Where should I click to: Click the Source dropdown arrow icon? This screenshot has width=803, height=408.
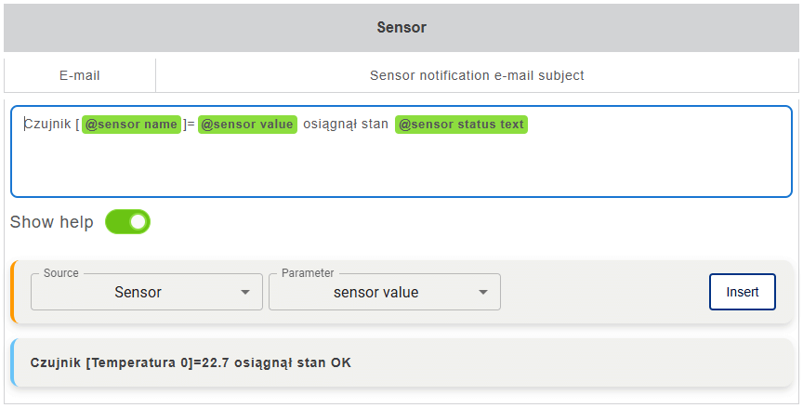(245, 293)
